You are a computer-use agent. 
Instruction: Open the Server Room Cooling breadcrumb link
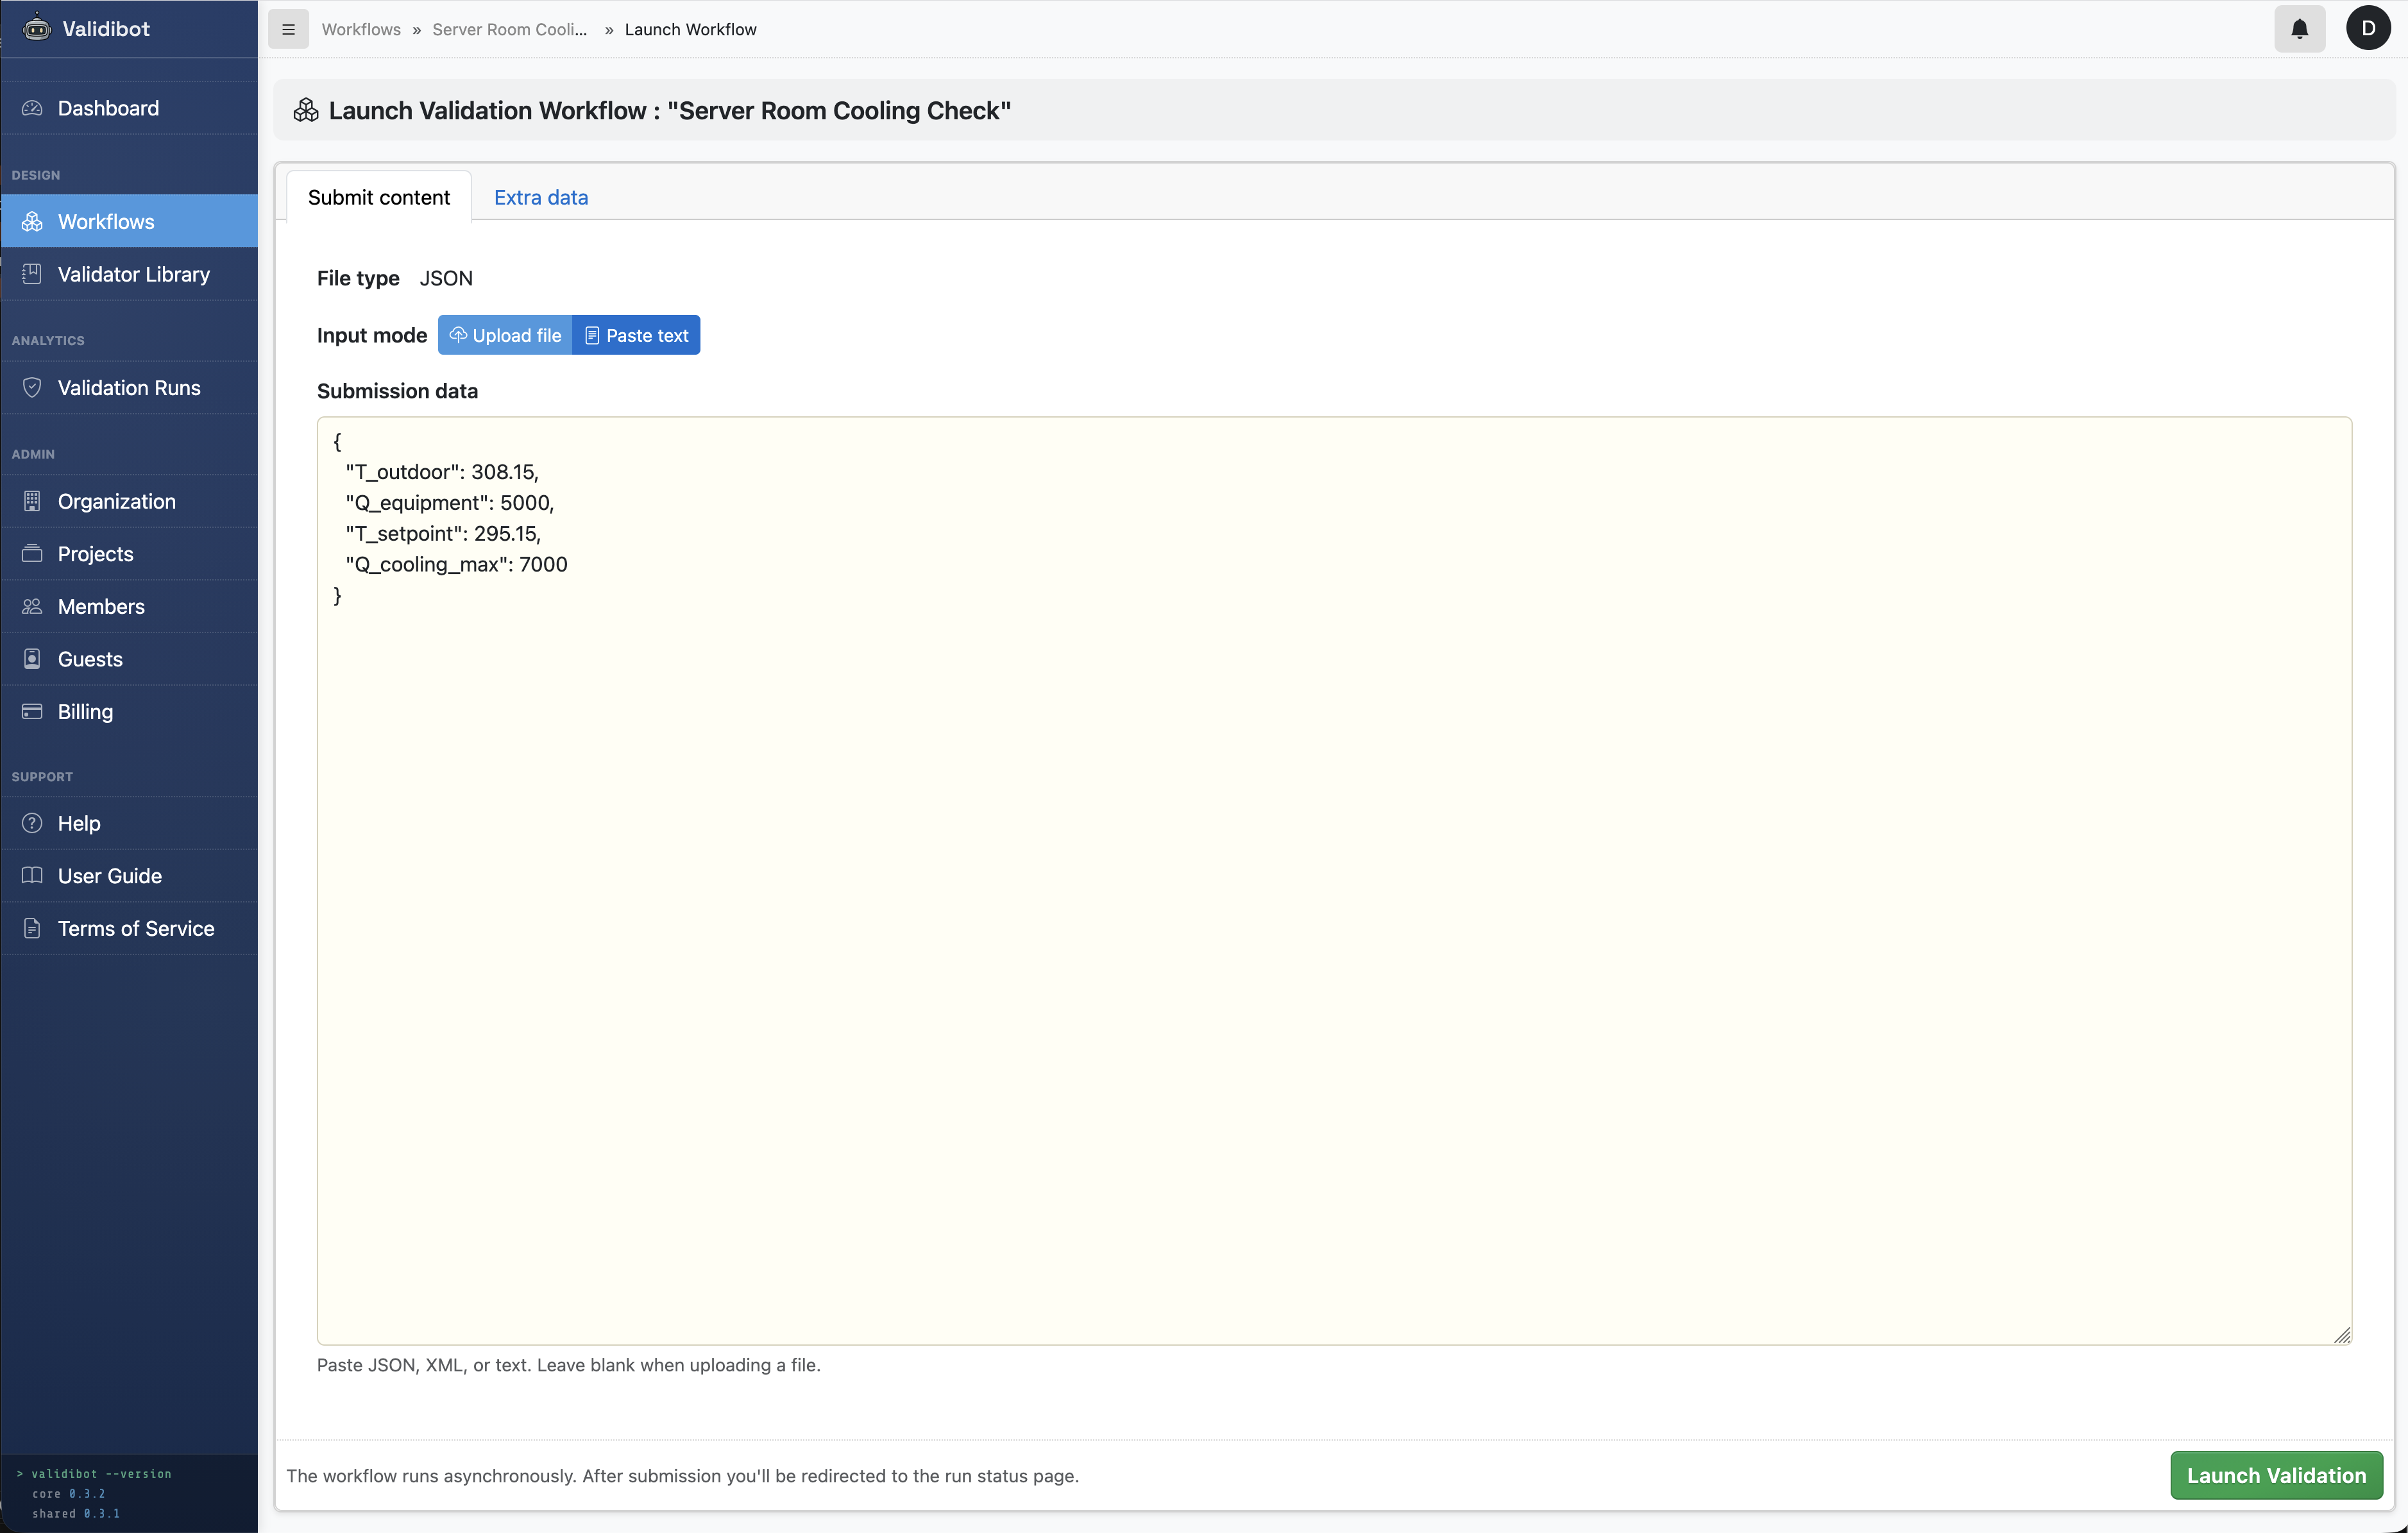[x=510, y=29]
